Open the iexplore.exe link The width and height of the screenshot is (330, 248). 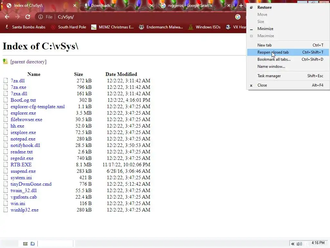coord(23,132)
